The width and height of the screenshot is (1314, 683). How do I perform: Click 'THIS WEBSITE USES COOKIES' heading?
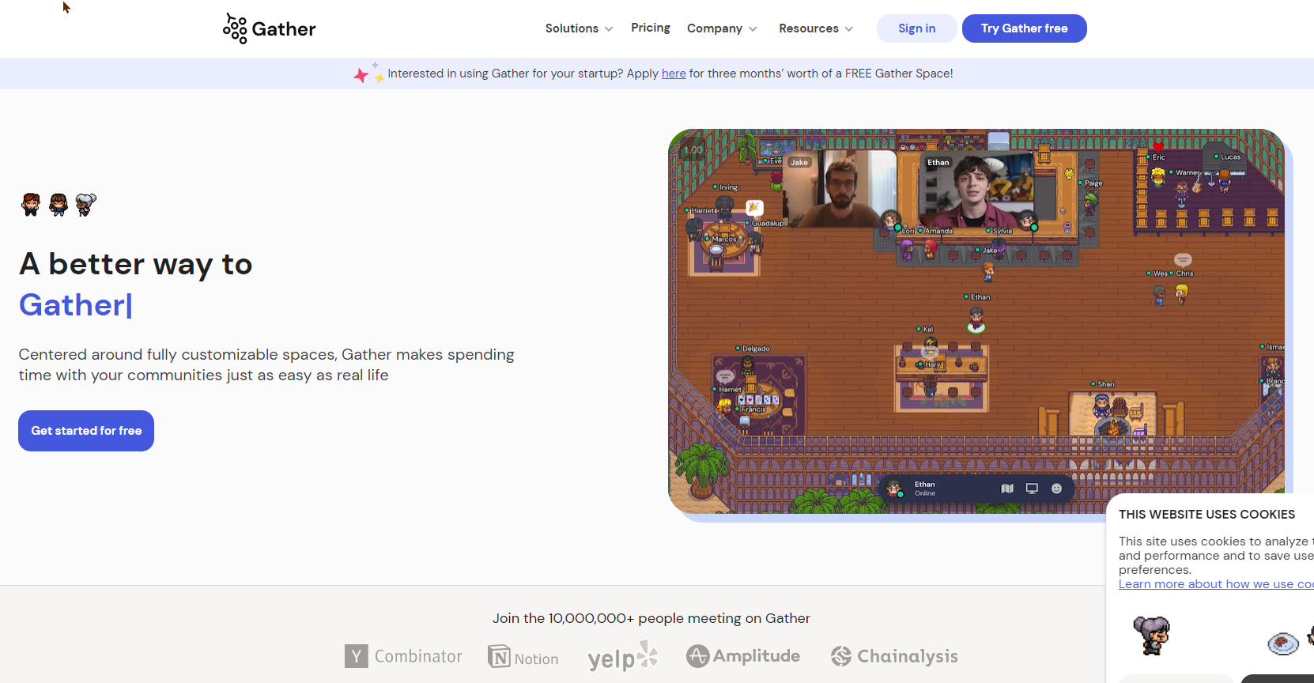click(x=1206, y=515)
